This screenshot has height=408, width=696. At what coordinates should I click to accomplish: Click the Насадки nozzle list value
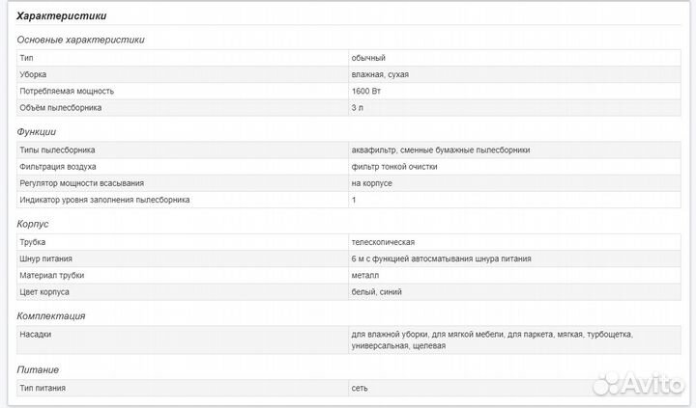[492, 340]
